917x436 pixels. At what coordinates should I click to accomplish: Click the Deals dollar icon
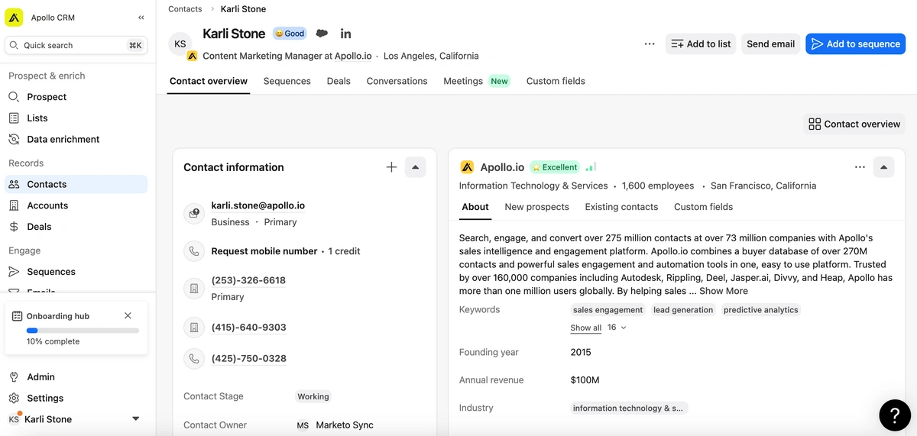(14, 227)
